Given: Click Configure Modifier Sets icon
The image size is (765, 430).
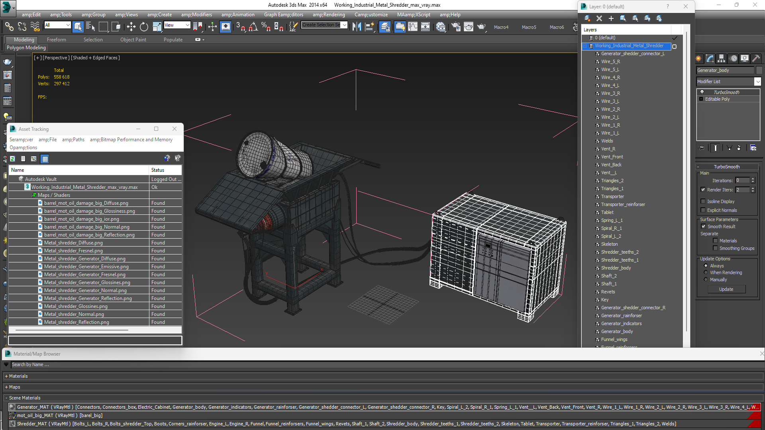Looking at the screenshot, I should click(x=753, y=148).
